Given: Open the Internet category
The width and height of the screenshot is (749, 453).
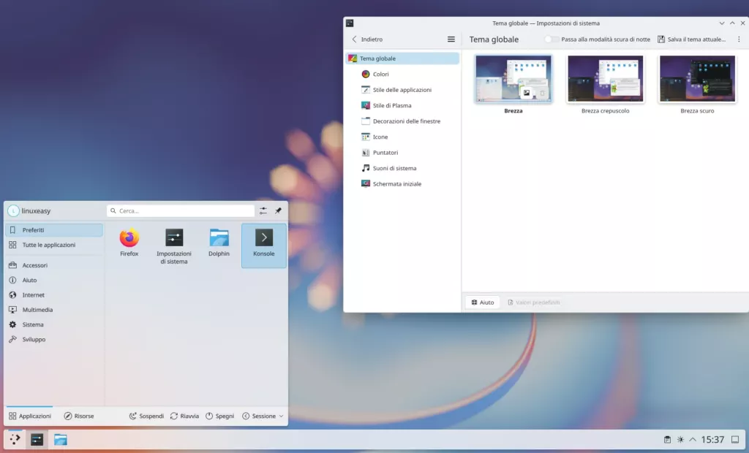Looking at the screenshot, I should click(x=54, y=295).
